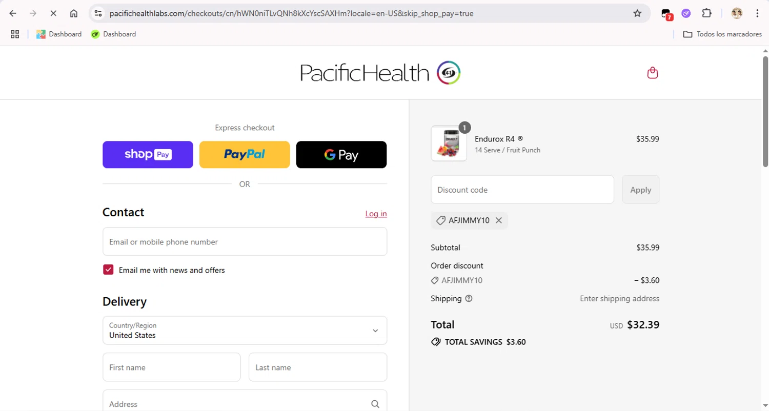The height and width of the screenshot is (411, 769).
Task: Click the TOTAL SAVINGS $3.60 text
Action: click(485, 342)
